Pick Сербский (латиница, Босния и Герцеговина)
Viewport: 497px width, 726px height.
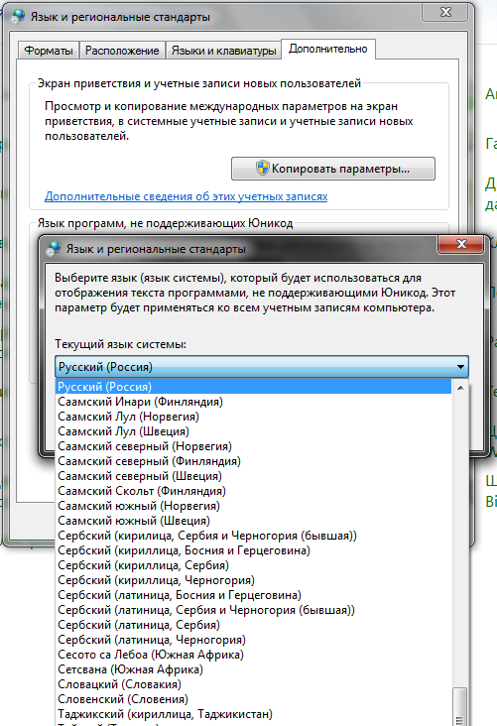[253, 595]
